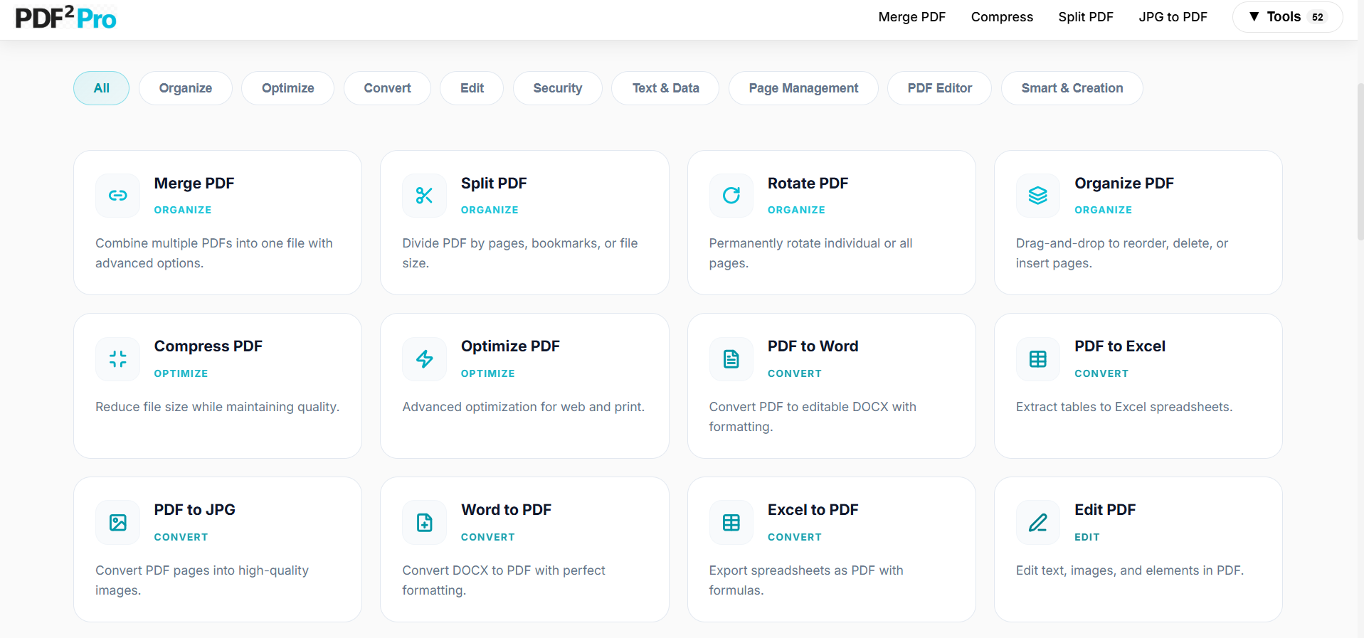This screenshot has height=638, width=1364.
Task: Click the Organize PDF layers icon
Action: pos(1037,196)
